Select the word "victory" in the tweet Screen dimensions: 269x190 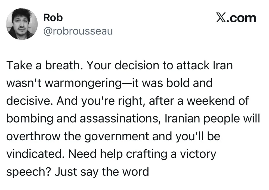(198, 154)
